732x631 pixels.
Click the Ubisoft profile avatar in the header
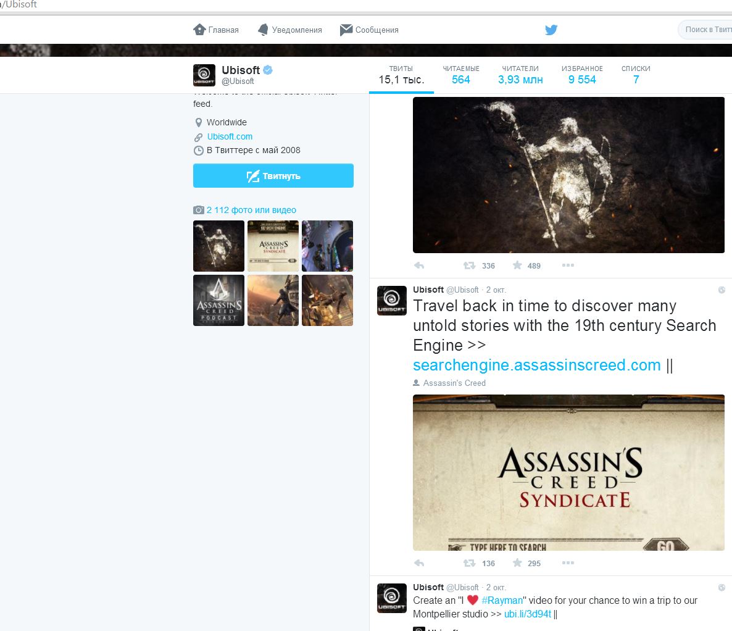(x=204, y=75)
